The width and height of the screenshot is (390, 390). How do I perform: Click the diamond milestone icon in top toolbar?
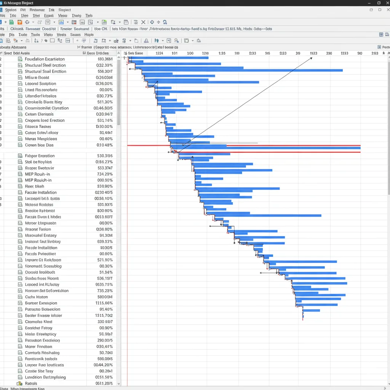152,22
